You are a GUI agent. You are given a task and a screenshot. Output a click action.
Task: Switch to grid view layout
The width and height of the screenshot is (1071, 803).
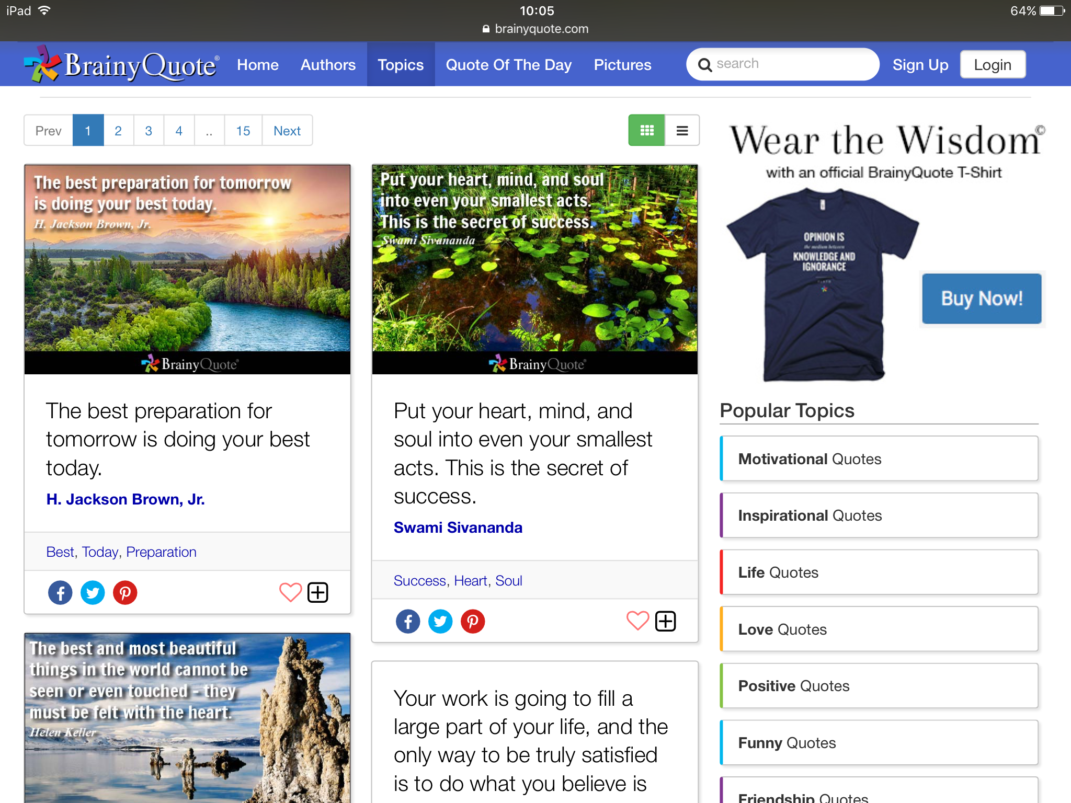tap(646, 130)
